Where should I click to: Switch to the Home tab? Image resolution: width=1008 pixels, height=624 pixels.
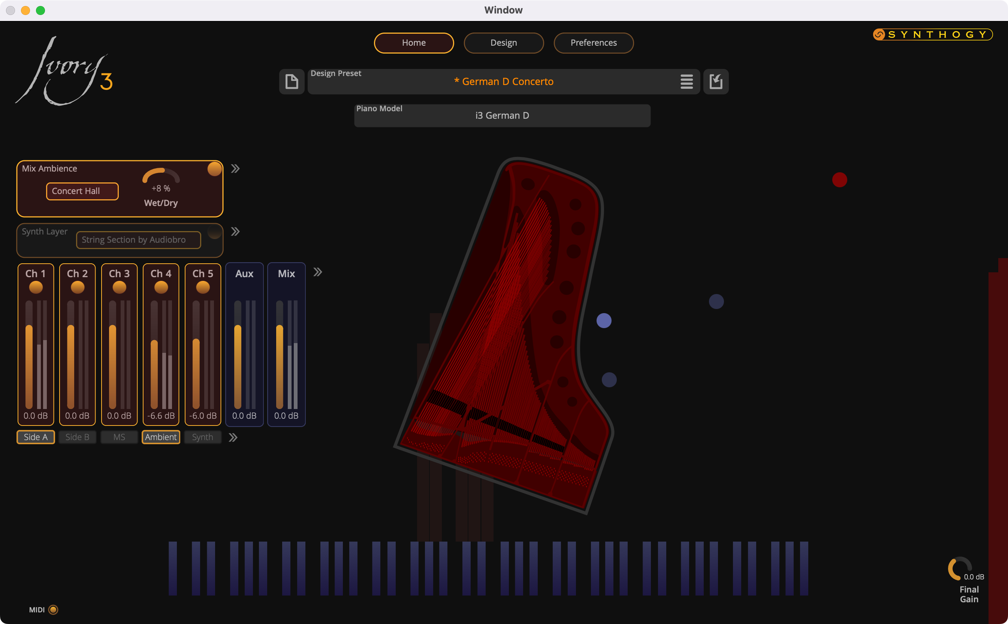coord(414,43)
